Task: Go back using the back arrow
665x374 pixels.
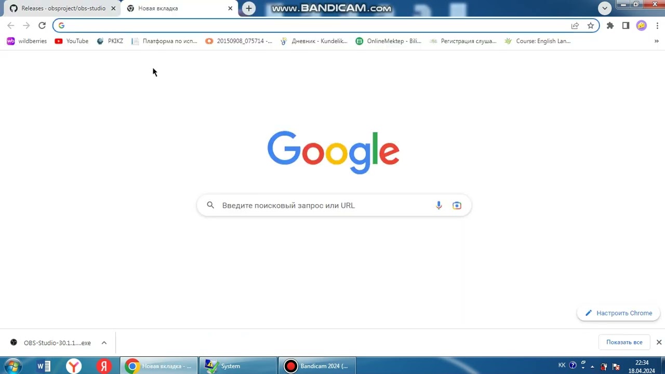Action: (11, 25)
